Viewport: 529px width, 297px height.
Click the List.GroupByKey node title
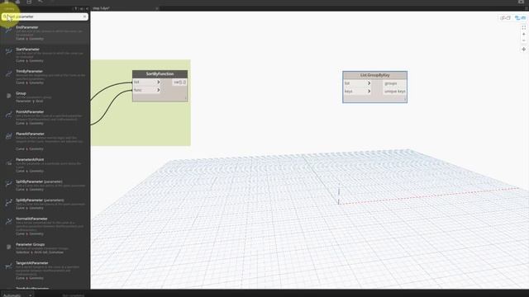pos(374,75)
